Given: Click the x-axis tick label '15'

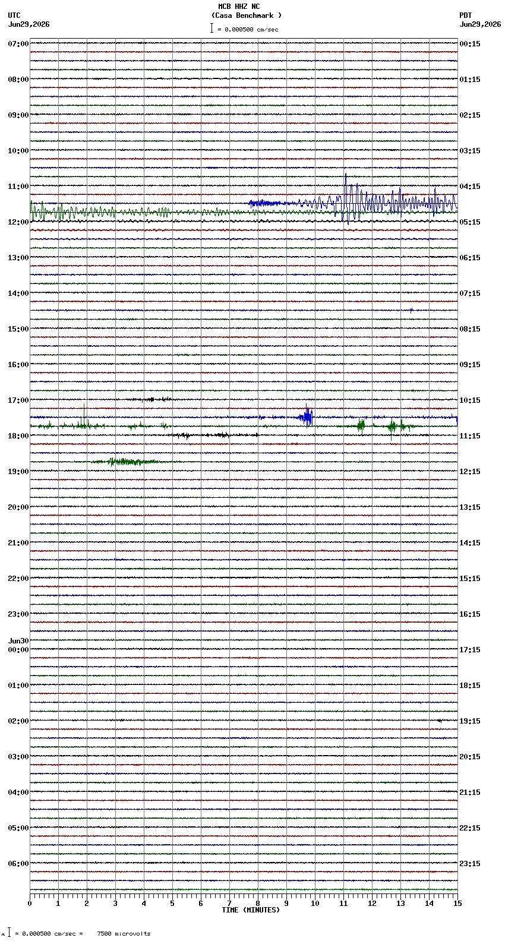Looking at the screenshot, I should click(457, 904).
